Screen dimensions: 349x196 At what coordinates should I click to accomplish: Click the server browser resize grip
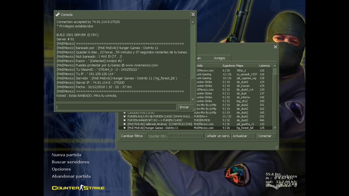tap(276, 147)
